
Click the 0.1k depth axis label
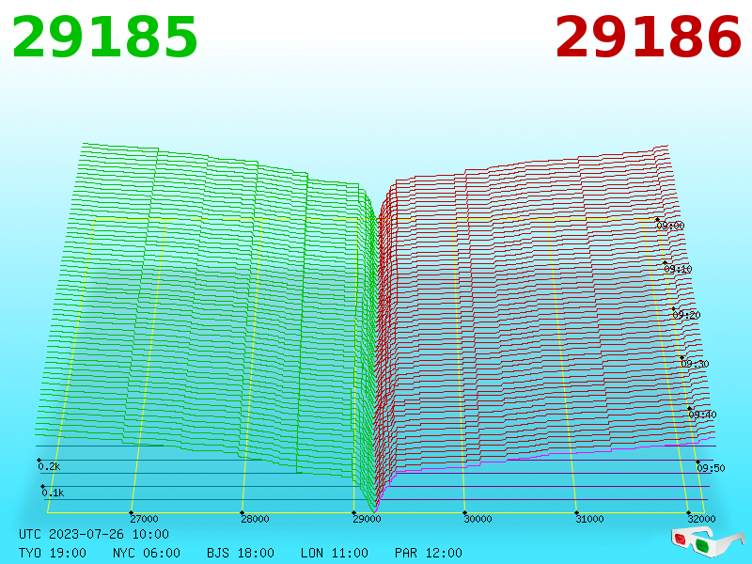pos(53,493)
